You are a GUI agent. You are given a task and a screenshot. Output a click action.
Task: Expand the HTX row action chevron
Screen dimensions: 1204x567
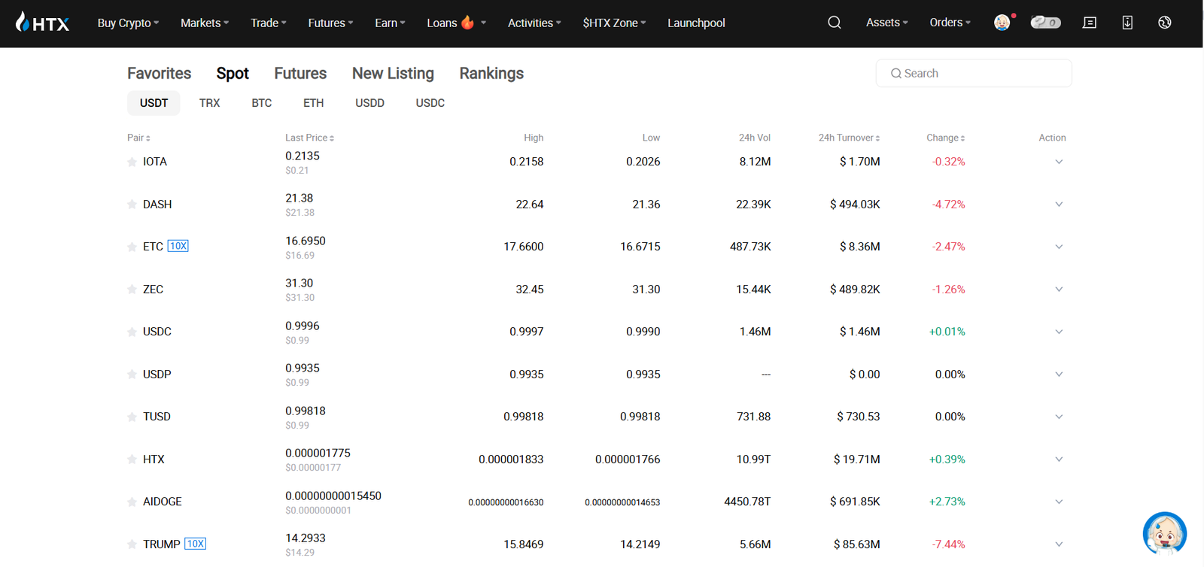(x=1059, y=459)
